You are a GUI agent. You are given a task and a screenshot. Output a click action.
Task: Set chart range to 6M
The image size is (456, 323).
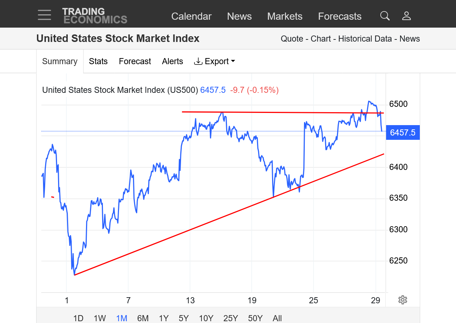(143, 318)
